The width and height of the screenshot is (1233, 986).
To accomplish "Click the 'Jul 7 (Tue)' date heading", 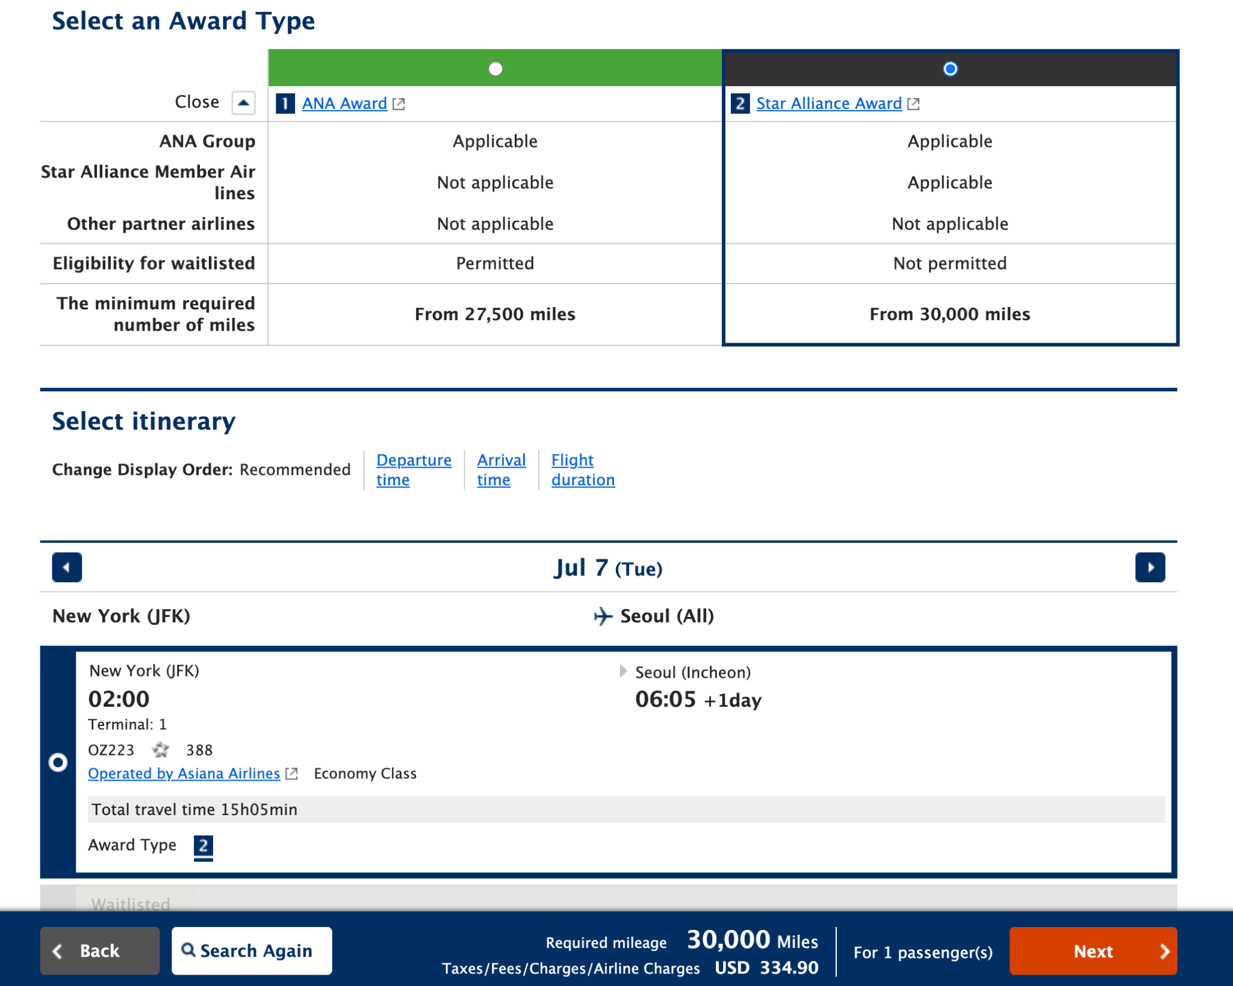I will click(x=608, y=568).
